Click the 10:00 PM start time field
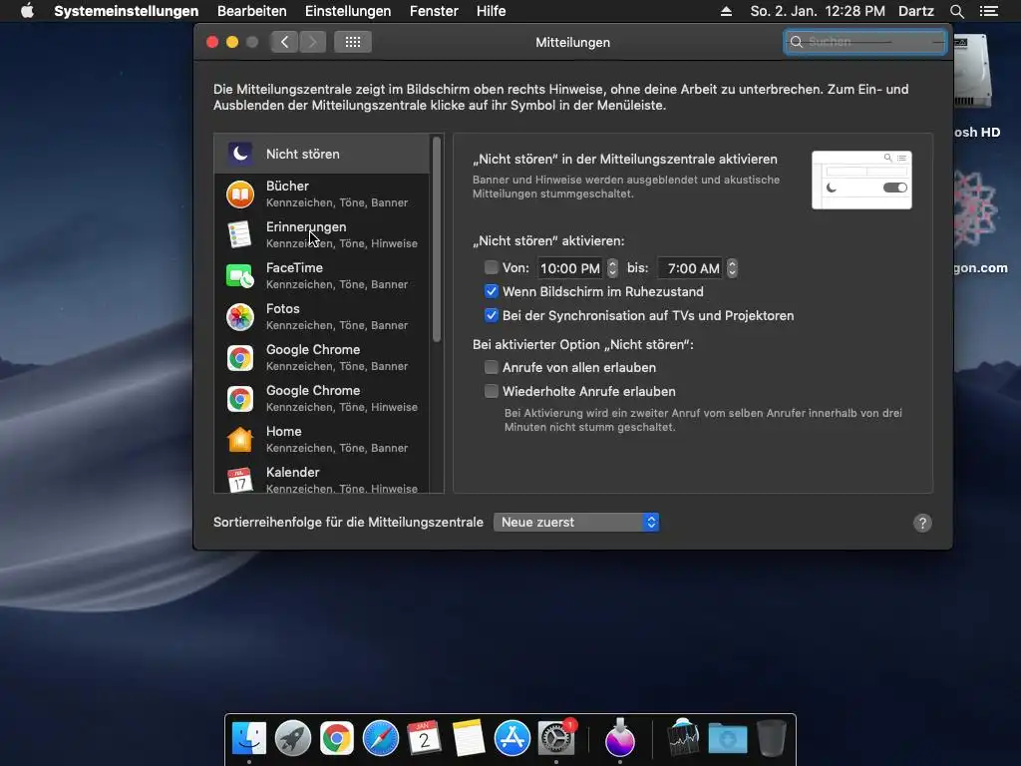 pos(569,267)
